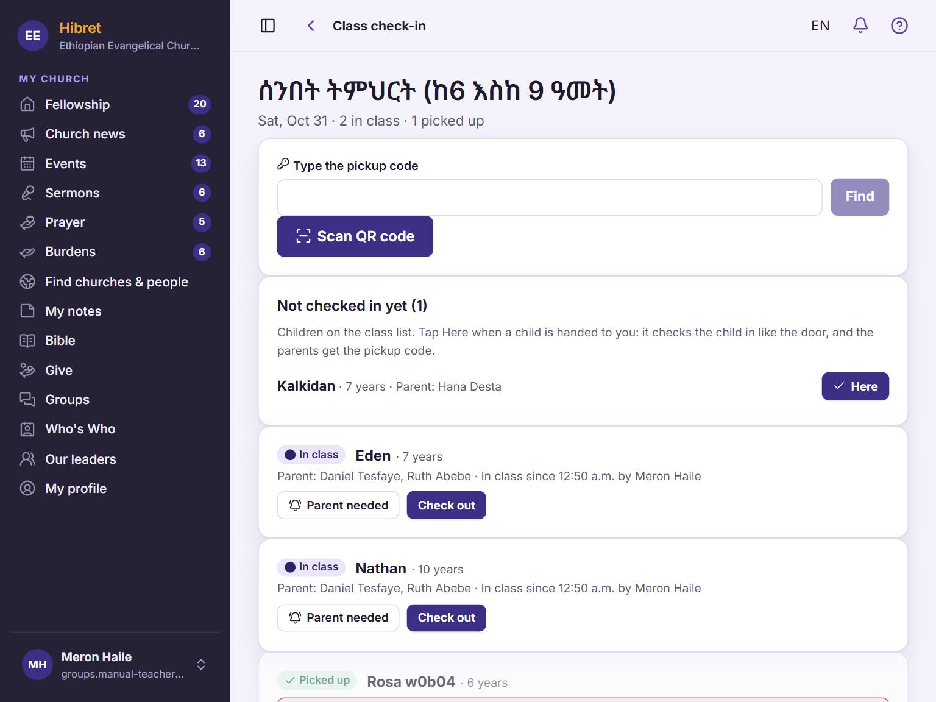The image size is (936, 702).
Task: Open Church news in sidebar
Action: (115, 134)
